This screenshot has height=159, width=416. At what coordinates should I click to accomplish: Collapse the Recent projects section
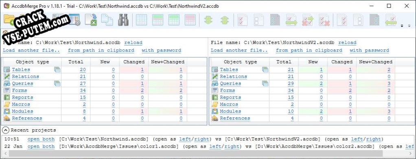tap(6, 130)
